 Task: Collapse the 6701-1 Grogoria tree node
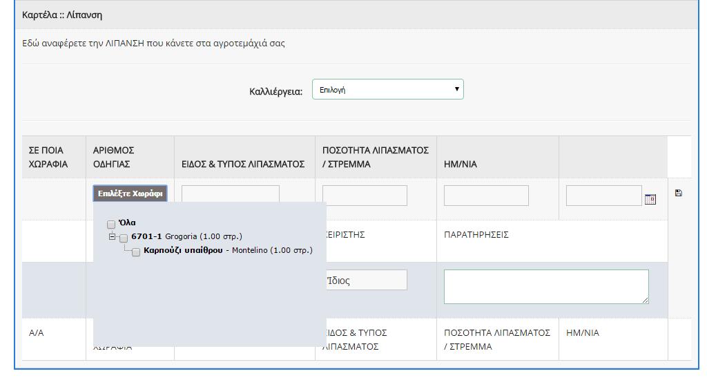(x=112, y=236)
